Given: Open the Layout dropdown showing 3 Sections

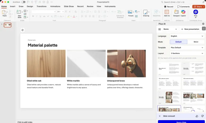Looking at the screenshot, I should tap(187, 53).
